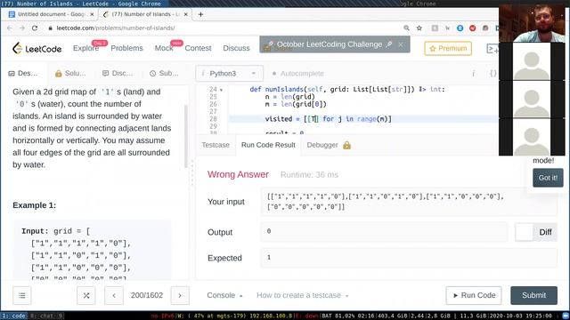Image resolution: width=570 pixels, height=320 pixels.
Task: Open a new tab with the plus icon
Action: coord(200,14)
